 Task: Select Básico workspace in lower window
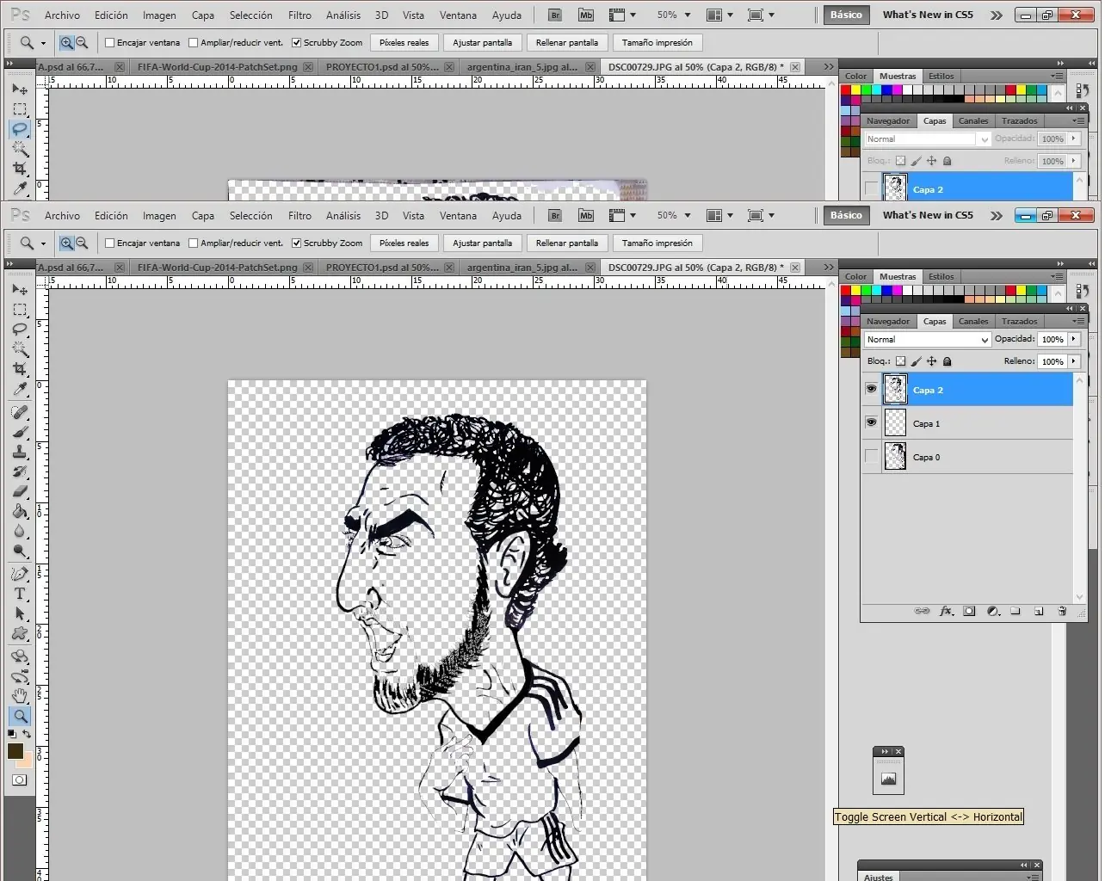[846, 215]
